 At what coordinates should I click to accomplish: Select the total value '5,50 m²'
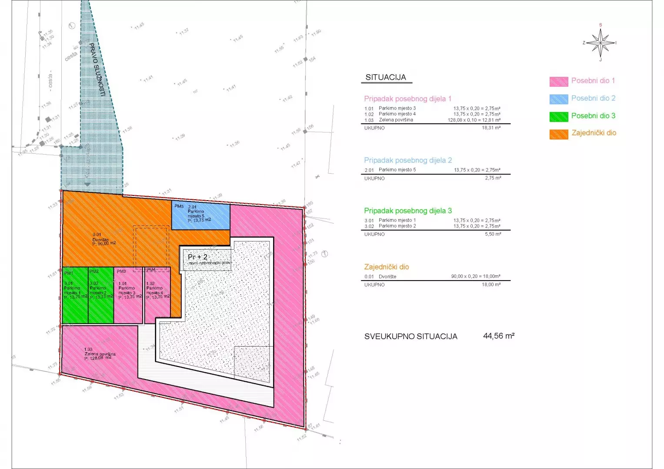(x=493, y=234)
